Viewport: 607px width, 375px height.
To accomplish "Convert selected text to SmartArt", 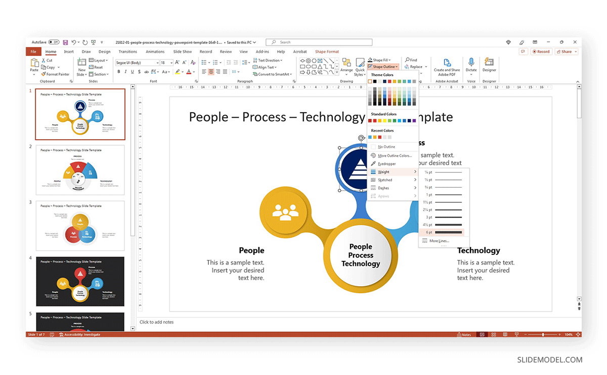I will pos(272,74).
